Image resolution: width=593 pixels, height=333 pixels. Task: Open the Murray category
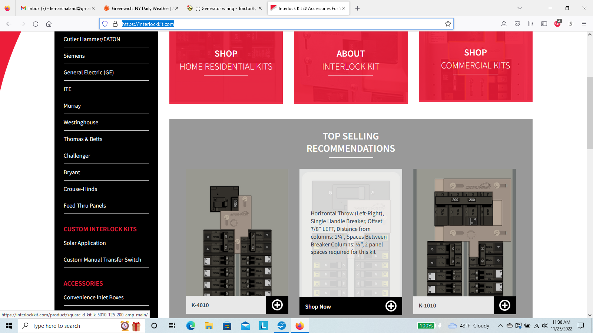pyautogui.click(x=72, y=105)
